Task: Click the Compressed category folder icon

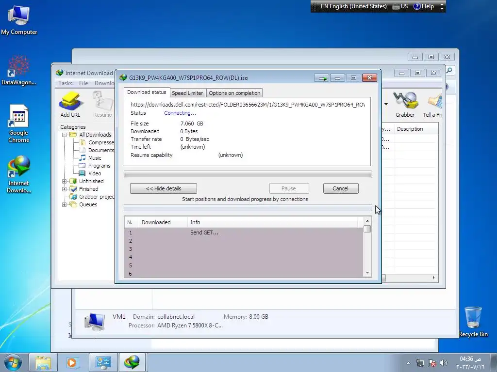Action: tap(83, 142)
